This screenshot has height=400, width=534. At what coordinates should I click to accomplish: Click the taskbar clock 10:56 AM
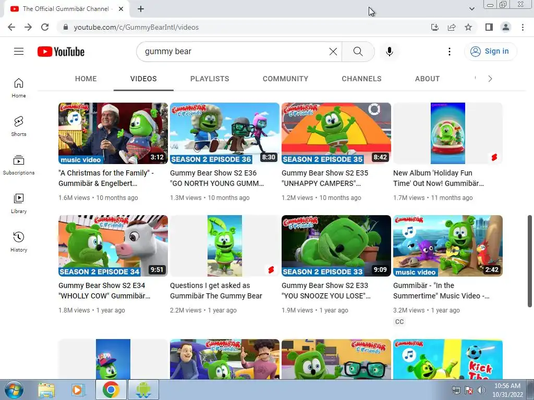coord(507,390)
